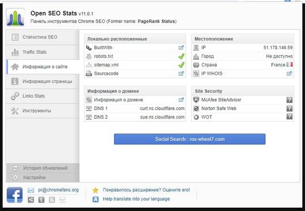Click the Sourcecode row label
The width and height of the screenshot is (305, 211).
point(106,74)
